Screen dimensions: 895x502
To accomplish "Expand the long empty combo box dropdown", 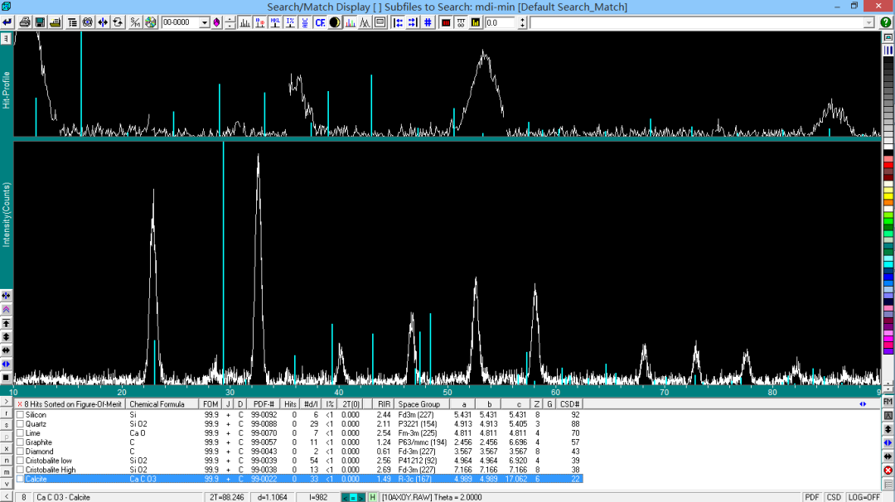I will (868, 23).
